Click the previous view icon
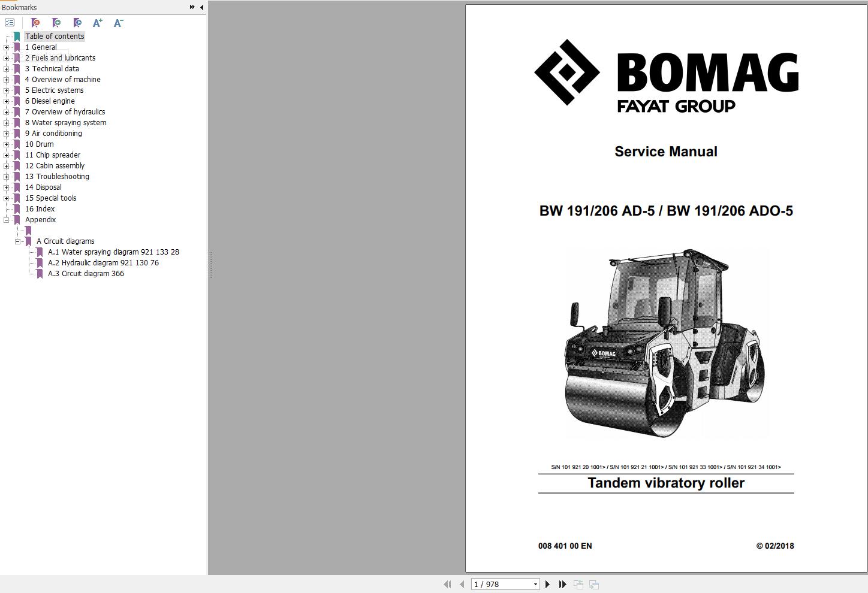 [578, 584]
